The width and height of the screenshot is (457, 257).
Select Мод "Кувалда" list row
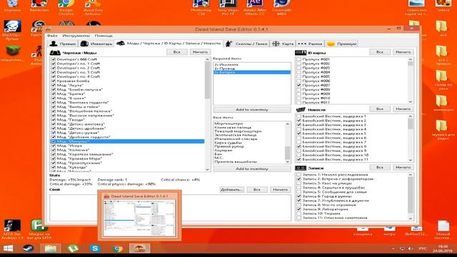coord(127,167)
